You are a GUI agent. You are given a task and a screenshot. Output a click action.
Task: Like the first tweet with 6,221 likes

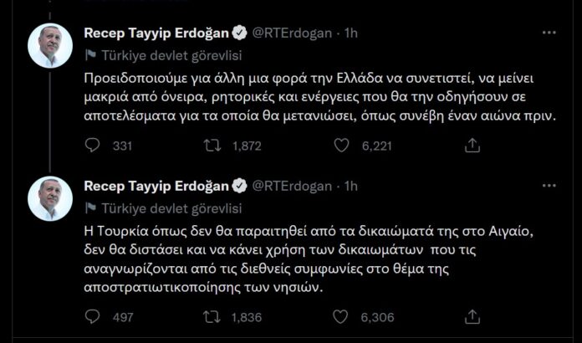point(341,146)
